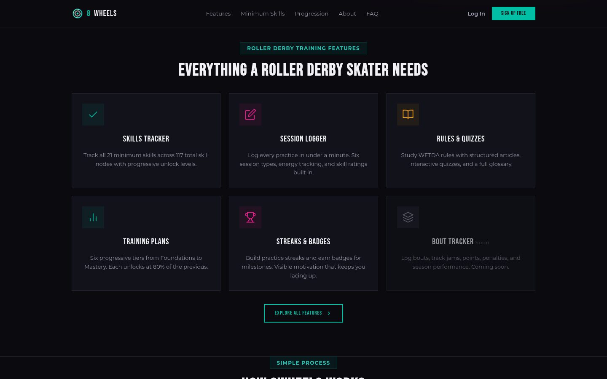Screen dimensions: 607x379
Task: Click the Session Logger pencil icon
Action: click(250, 115)
